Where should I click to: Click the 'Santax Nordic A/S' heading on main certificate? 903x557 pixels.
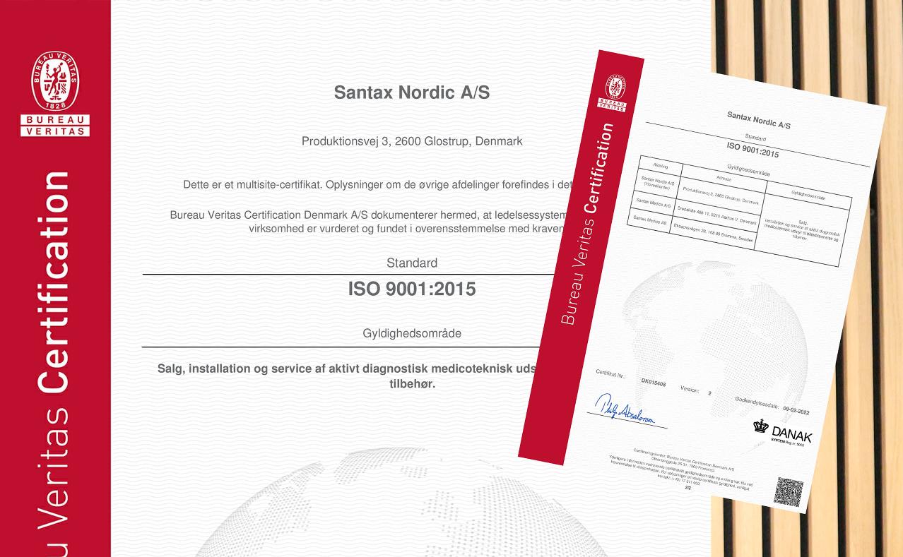point(411,92)
